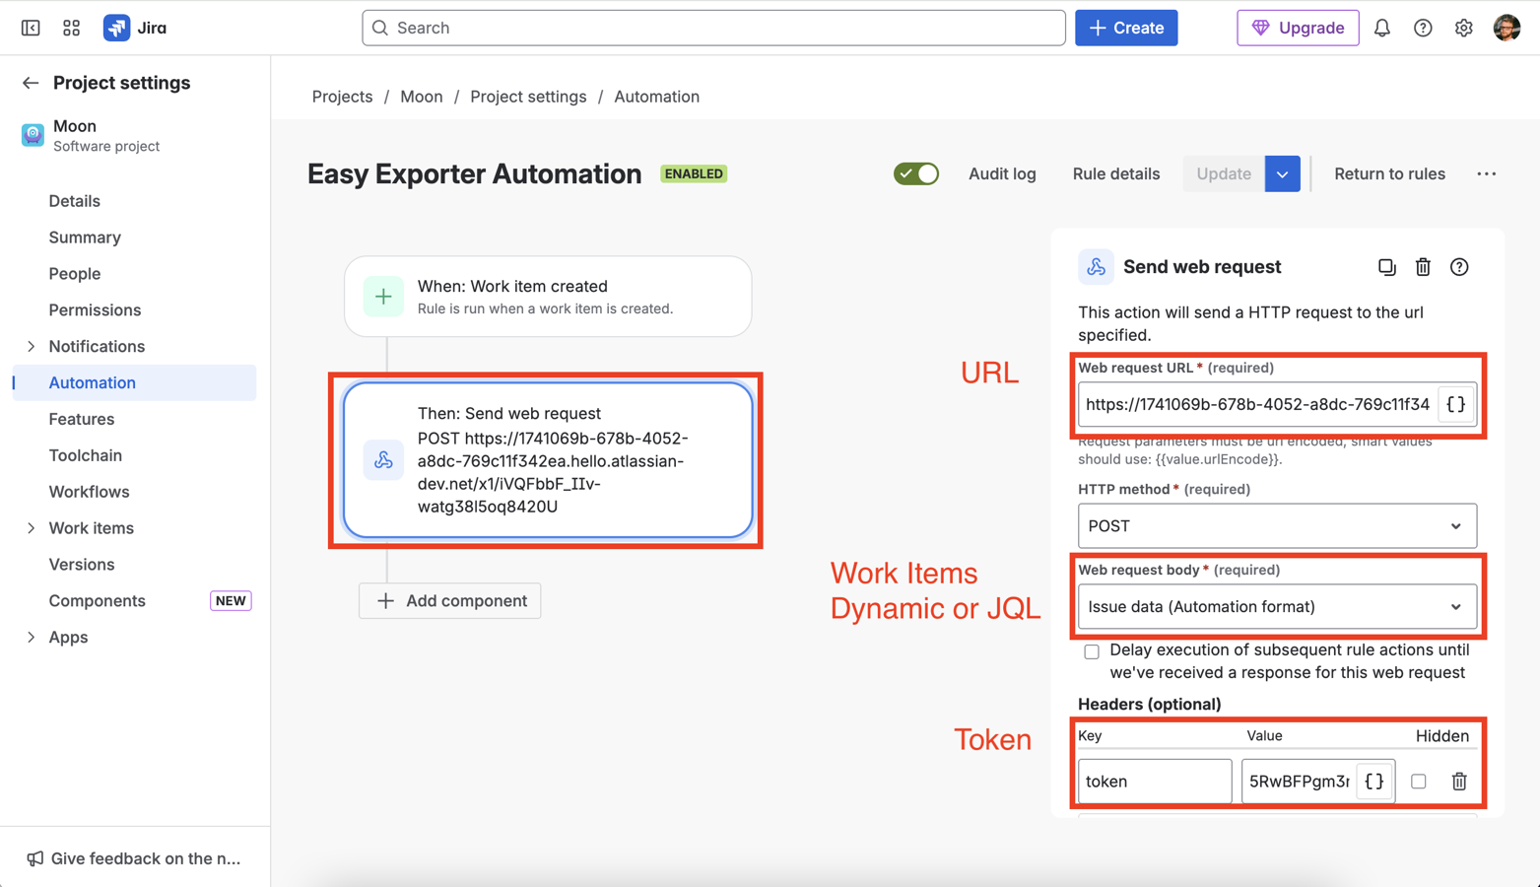Image resolution: width=1540 pixels, height=887 pixels.
Task: Duplicate the Send web request component
Action: tap(1386, 267)
